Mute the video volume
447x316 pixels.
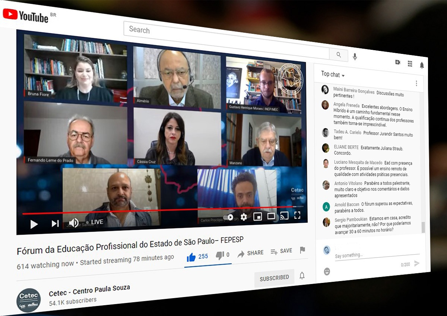[x=73, y=223]
